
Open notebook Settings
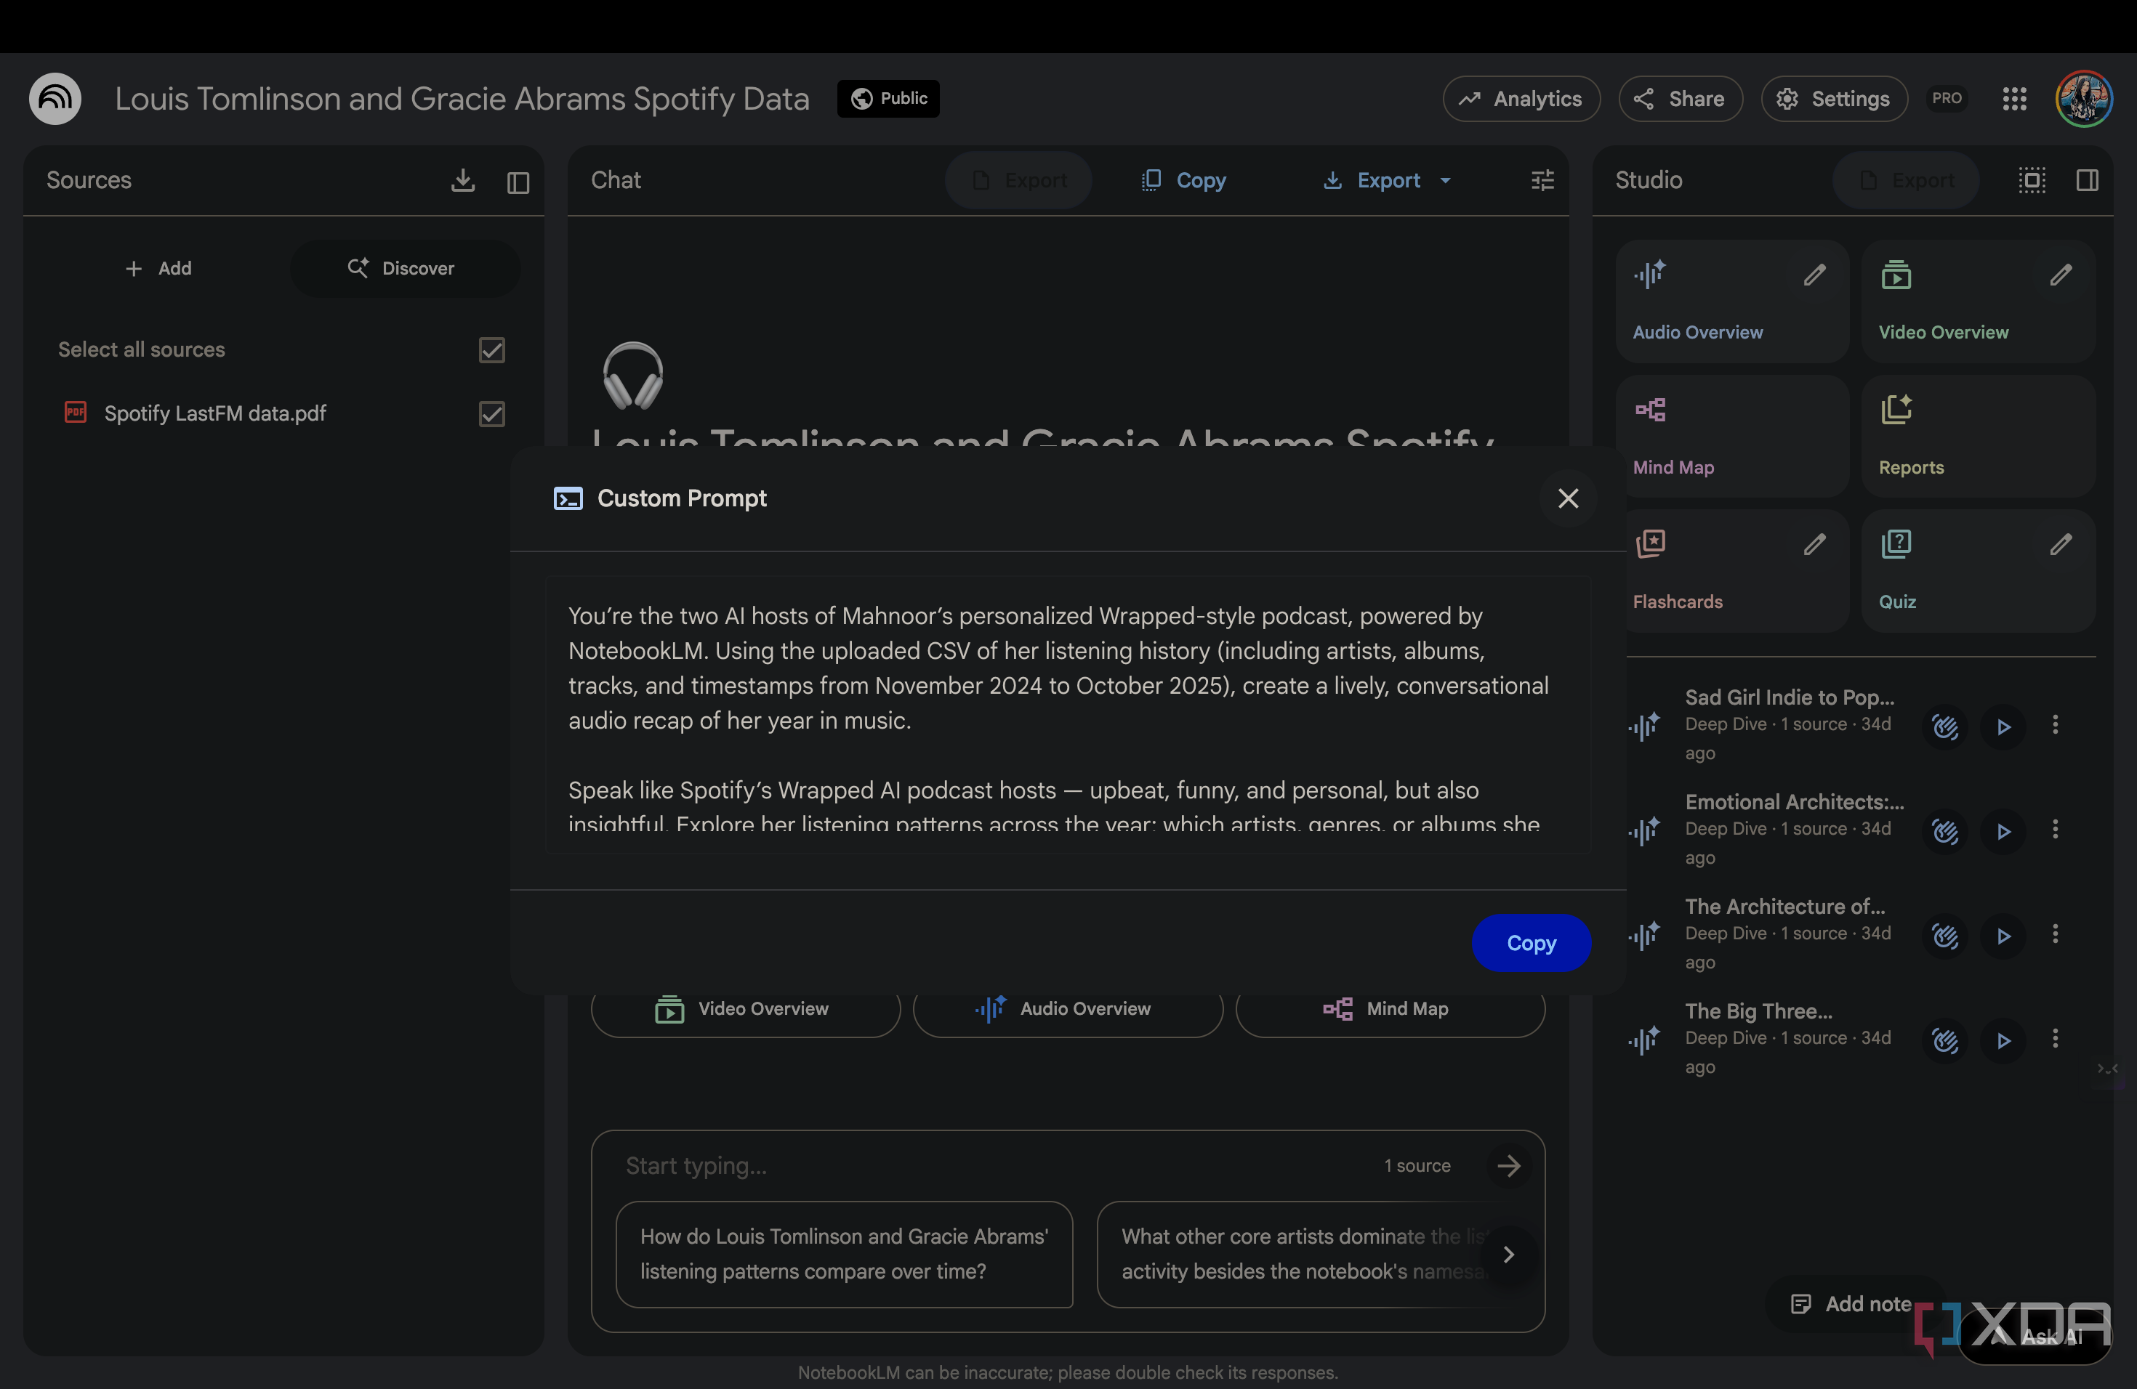(1833, 99)
